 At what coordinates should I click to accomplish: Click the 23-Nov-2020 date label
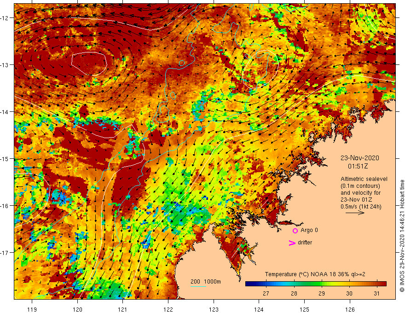point(359,158)
